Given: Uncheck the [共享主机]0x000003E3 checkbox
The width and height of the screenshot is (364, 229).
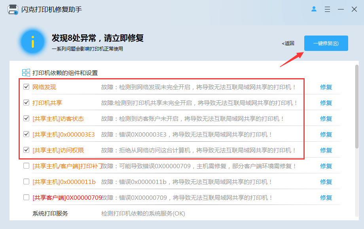Looking at the screenshot, I should click(26, 135).
